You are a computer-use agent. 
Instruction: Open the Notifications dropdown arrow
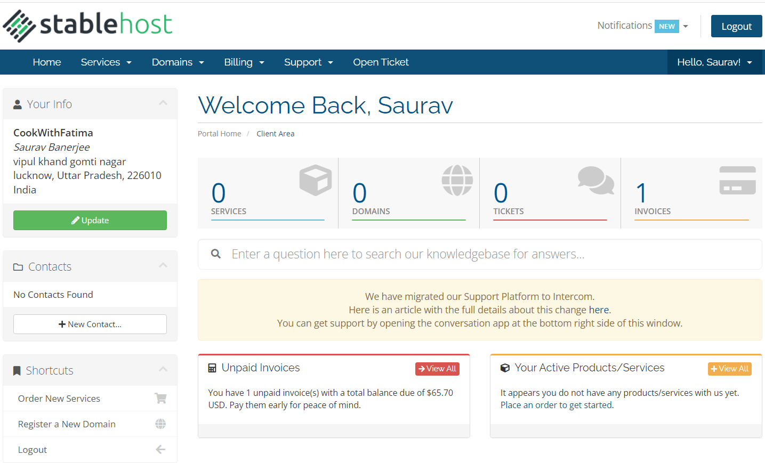tap(686, 26)
